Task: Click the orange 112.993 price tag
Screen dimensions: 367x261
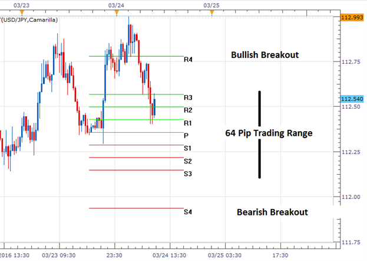Action: [352, 17]
